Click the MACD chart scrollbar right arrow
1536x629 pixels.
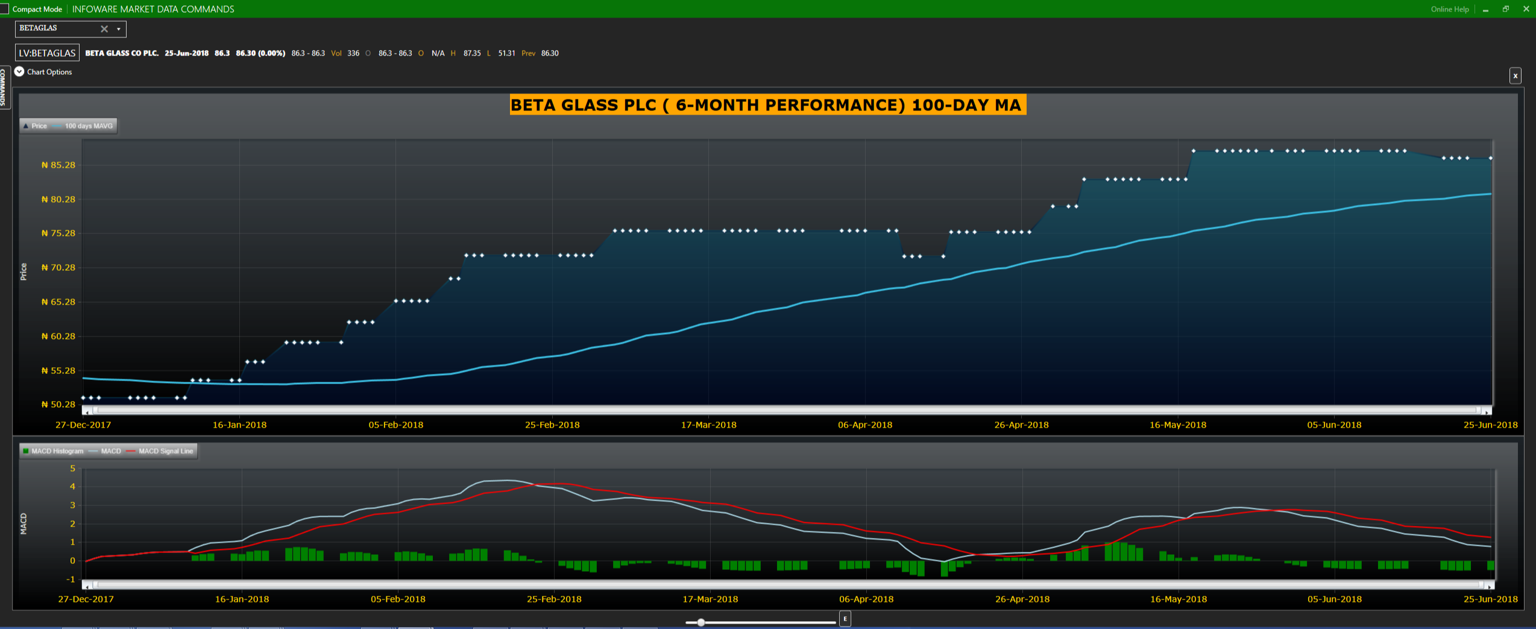click(x=1490, y=586)
